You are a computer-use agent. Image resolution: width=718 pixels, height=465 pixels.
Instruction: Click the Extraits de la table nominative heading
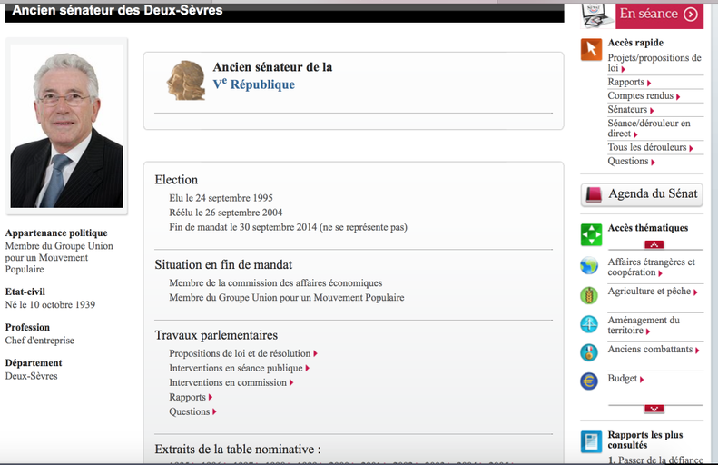coord(238,450)
